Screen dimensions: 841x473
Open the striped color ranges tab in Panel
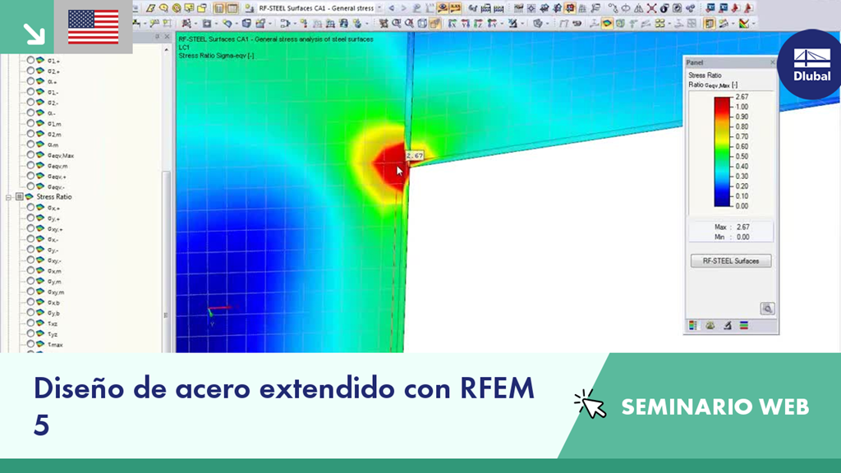744,325
